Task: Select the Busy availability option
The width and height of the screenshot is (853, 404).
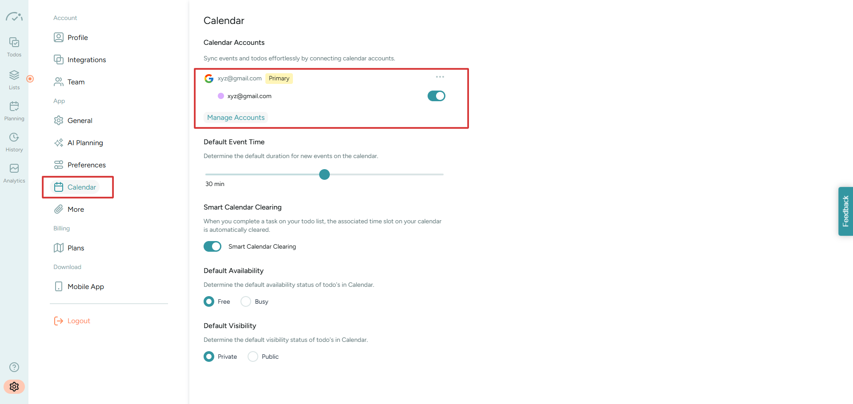Action: coord(246,301)
